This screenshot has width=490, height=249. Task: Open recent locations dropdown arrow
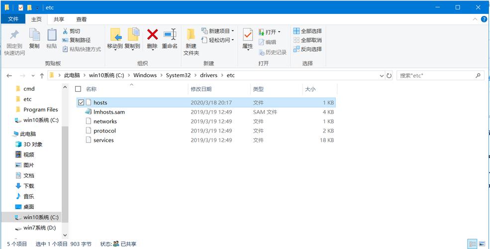pyautogui.click(x=33, y=76)
